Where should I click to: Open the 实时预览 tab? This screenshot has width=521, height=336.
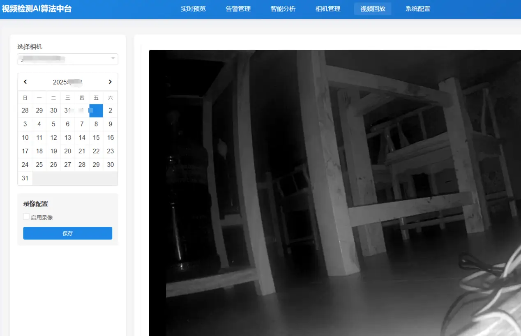(x=193, y=9)
